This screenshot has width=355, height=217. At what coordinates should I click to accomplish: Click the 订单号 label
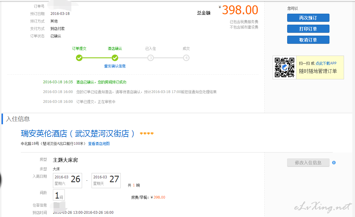39,6
